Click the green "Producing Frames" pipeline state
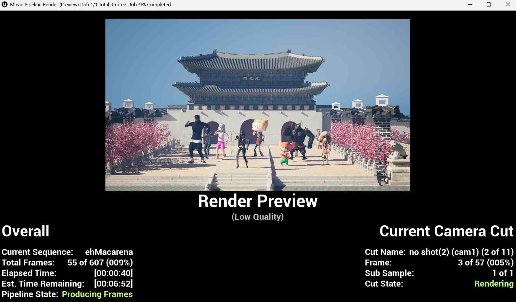 pos(97,294)
